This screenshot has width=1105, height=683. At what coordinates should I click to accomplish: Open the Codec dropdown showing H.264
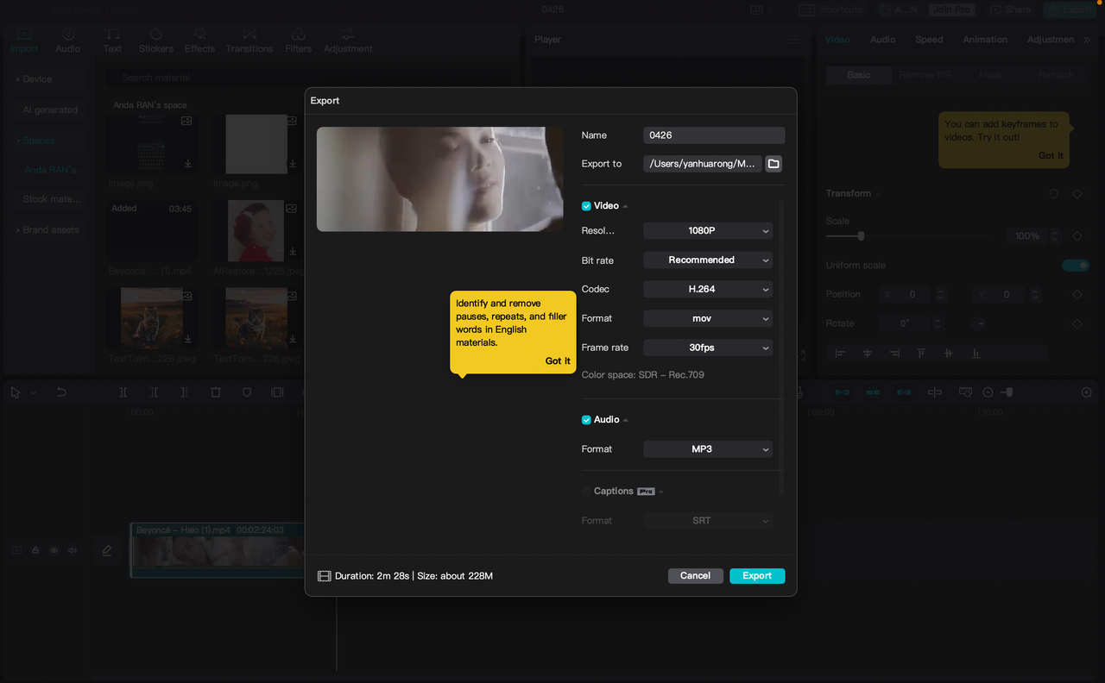coord(707,289)
